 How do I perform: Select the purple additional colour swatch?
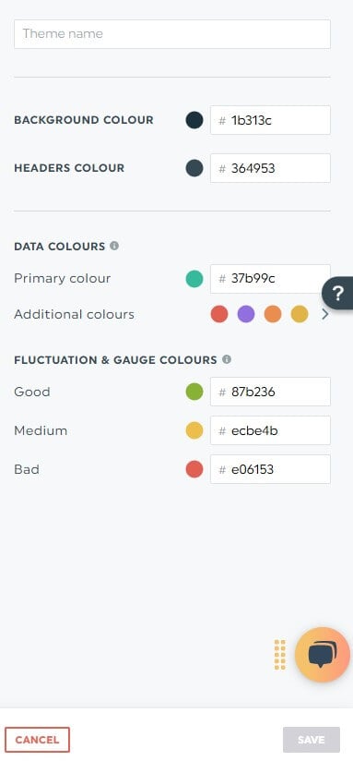[x=246, y=315]
